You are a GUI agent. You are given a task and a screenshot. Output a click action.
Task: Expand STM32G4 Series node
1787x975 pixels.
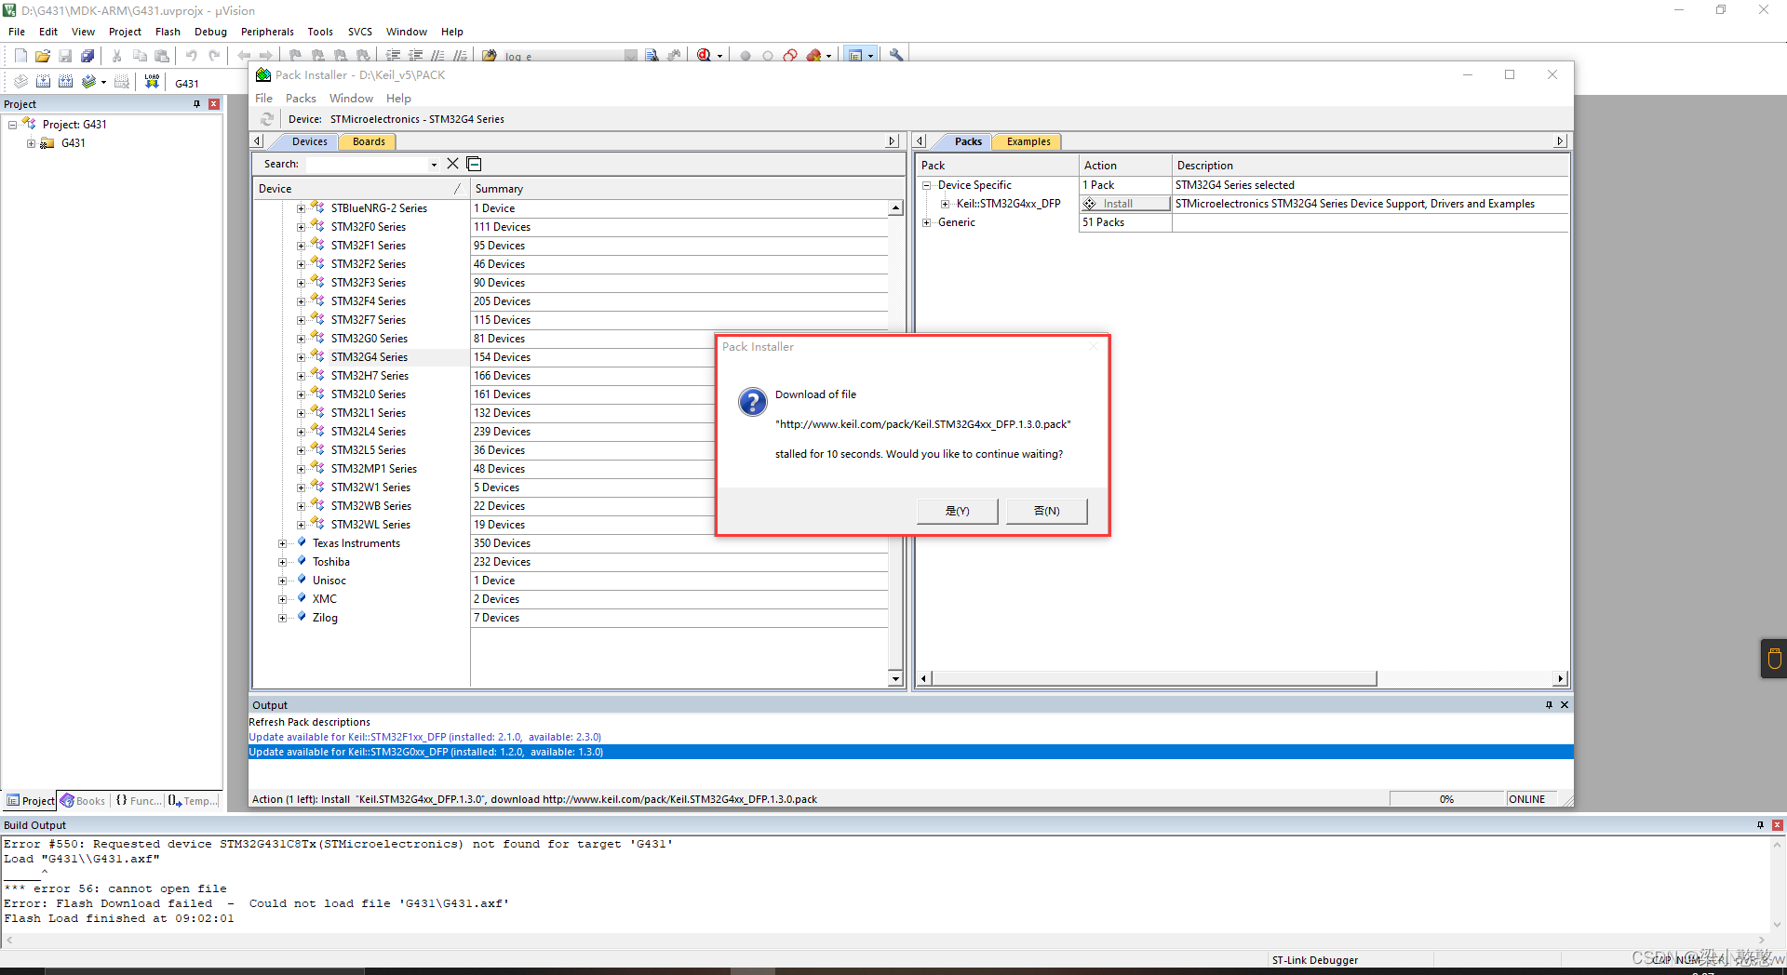[301, 357]
